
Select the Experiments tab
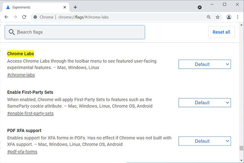34,7
